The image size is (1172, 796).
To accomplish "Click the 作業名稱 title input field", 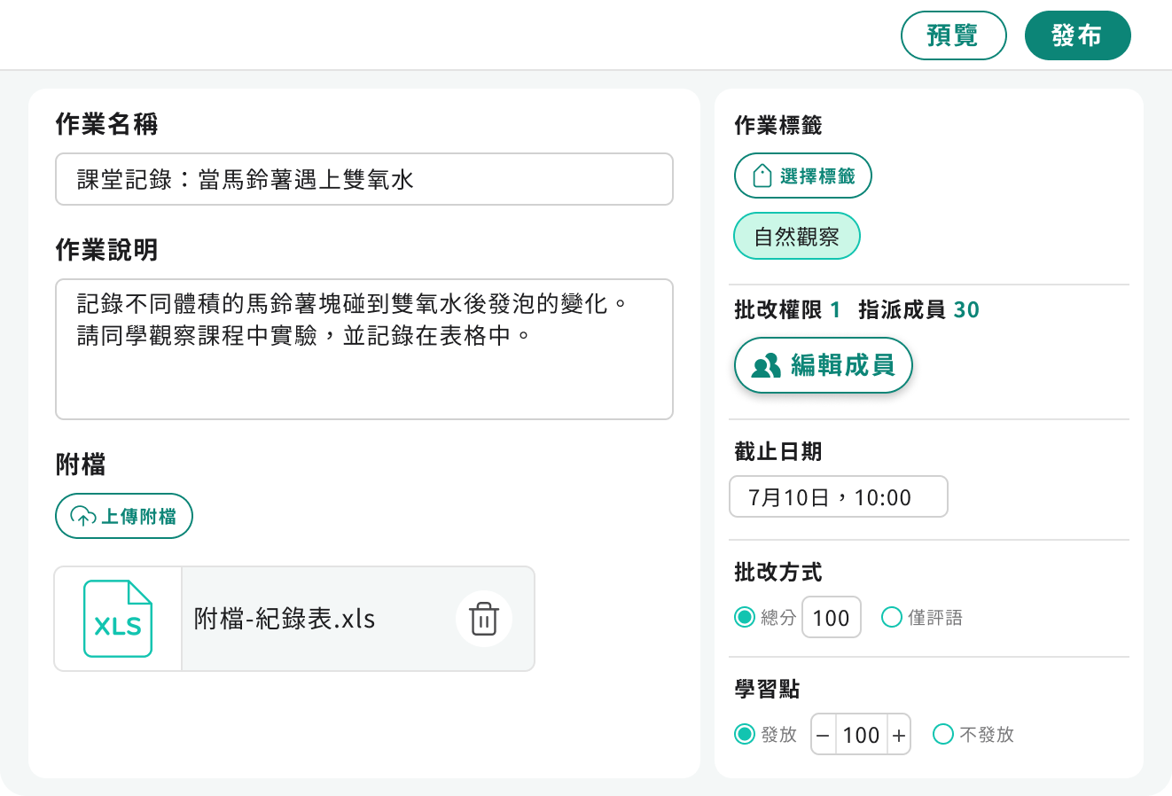I will [364, 179].
